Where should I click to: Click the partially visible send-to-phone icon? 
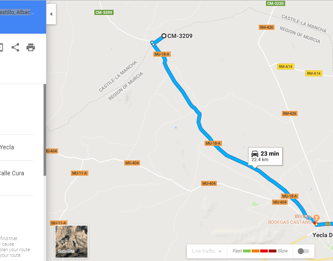pyautogui.click(x=1, y=47)
